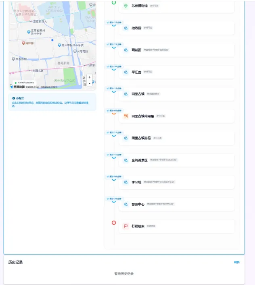Click the 历史记录 section heading

15,262
